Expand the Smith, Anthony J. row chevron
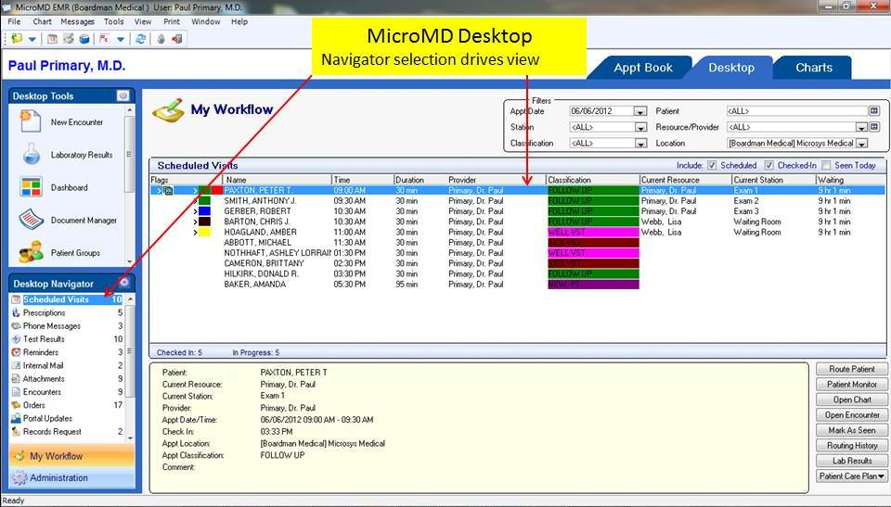Image resolution: width=891 pixels, height=507 pixels. point(195,201)
